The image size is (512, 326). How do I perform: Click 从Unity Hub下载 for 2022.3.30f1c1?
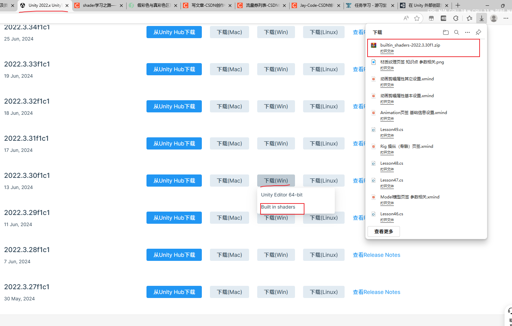pyautogui.click(x=174, y=181)
